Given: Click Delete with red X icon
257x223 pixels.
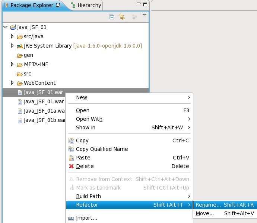Looking at the screenshot, I should 85,166.
